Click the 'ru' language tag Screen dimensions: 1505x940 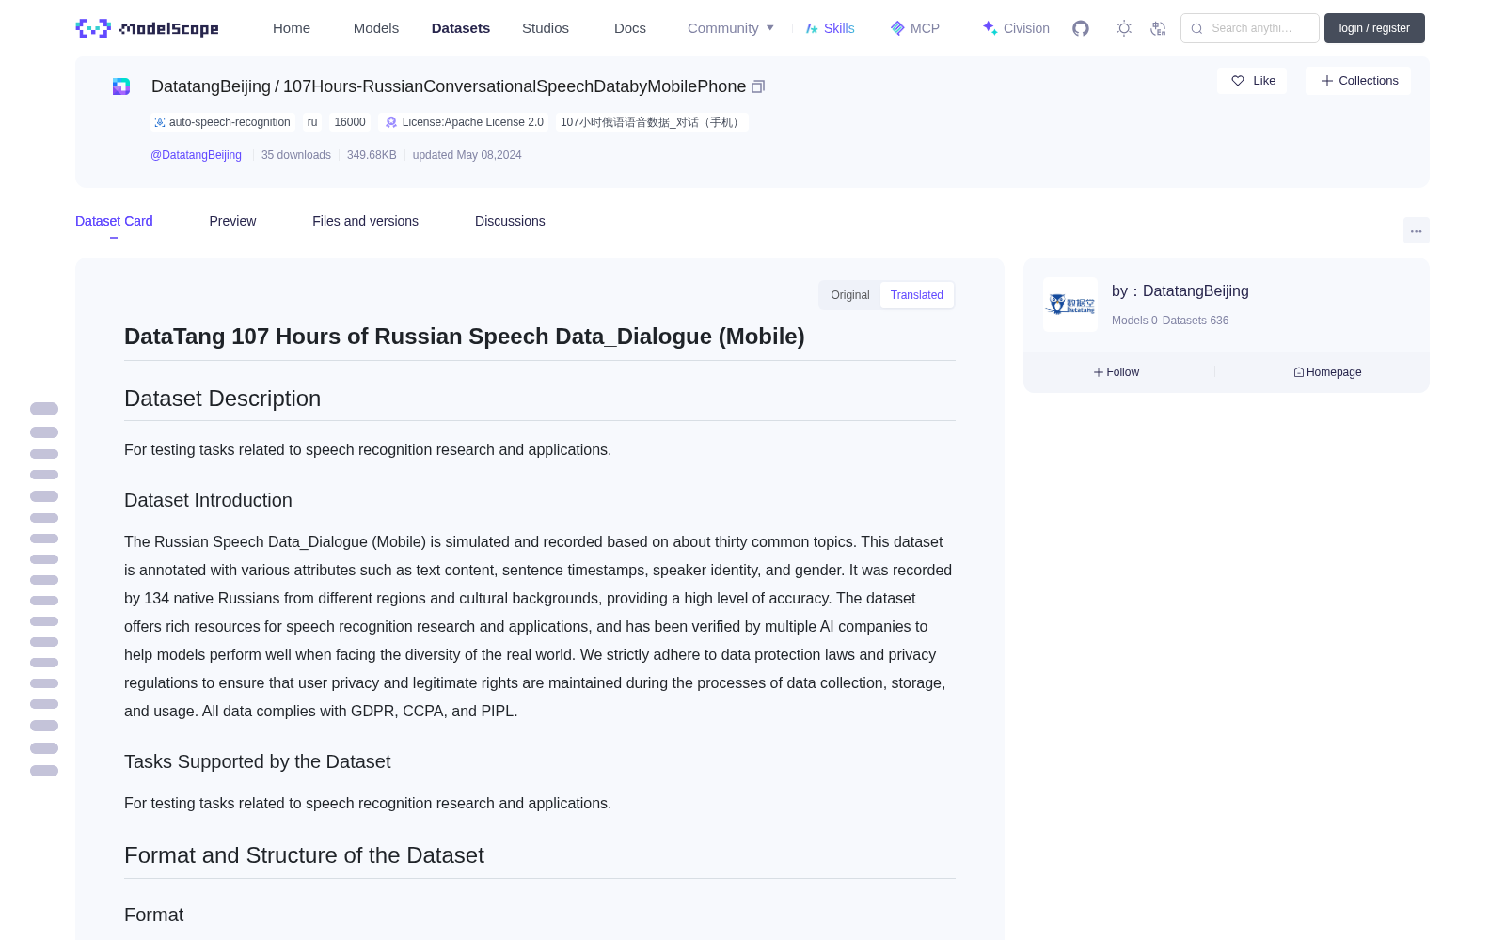(312, 122)
